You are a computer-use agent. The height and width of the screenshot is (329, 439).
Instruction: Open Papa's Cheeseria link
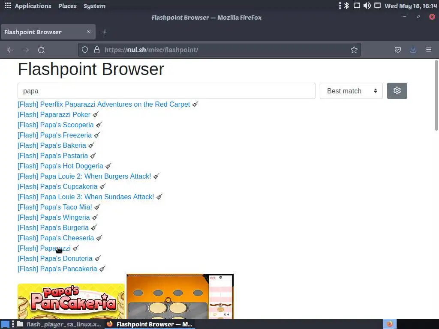pos(56,238)
